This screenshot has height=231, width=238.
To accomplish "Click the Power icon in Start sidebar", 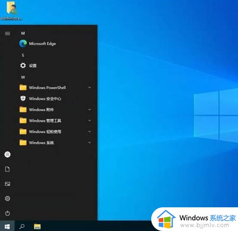I will tap(7, 213).
